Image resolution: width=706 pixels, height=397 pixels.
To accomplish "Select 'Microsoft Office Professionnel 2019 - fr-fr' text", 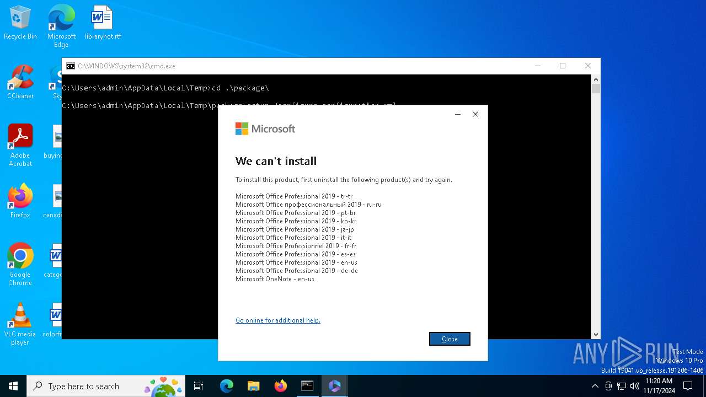I will [x=296, y=246].
